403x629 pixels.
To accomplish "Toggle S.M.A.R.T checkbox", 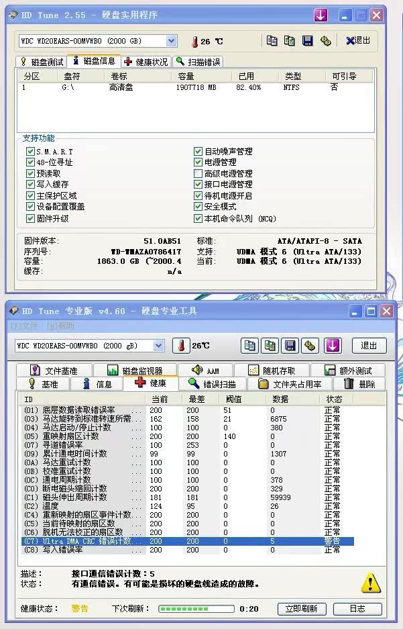I will [x=30, y=151].
